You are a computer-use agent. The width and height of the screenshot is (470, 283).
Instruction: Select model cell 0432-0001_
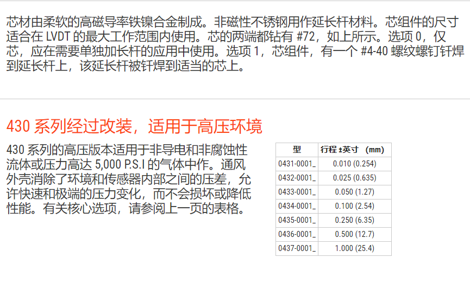(297, 178)
